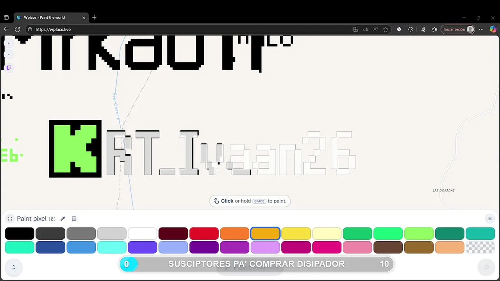Select the pale rose pink swatch
The image size is (500, 281).
coord(357,247)
